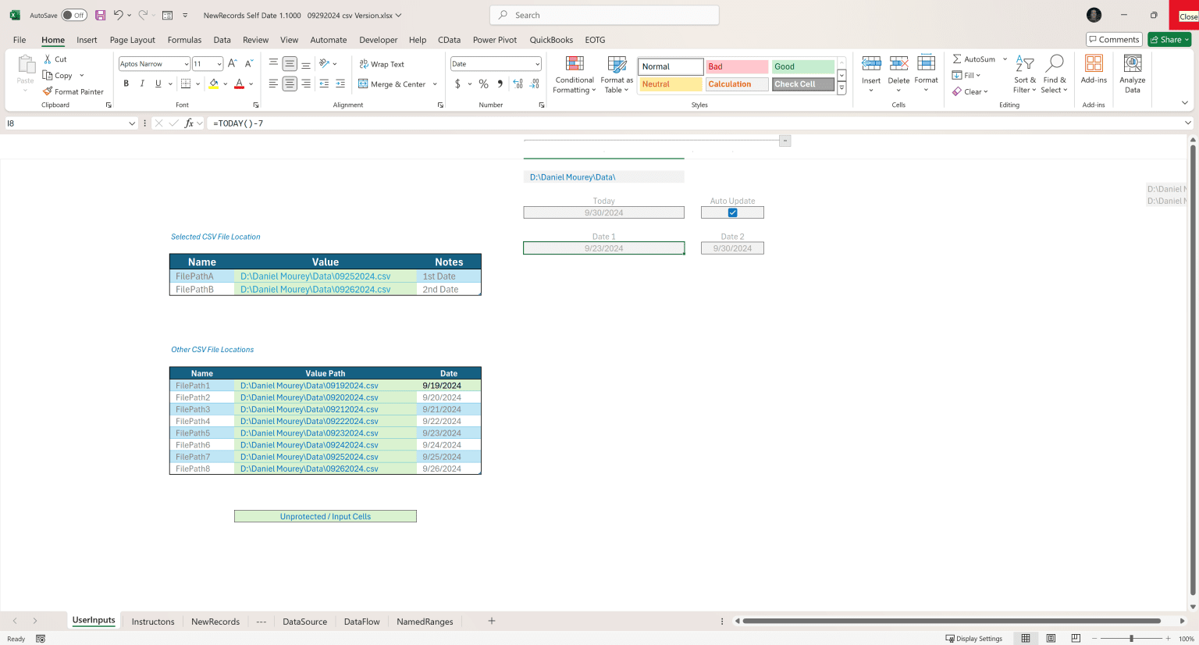
Task: Enable the Auto Update checkbox
Action: point(731,212)
